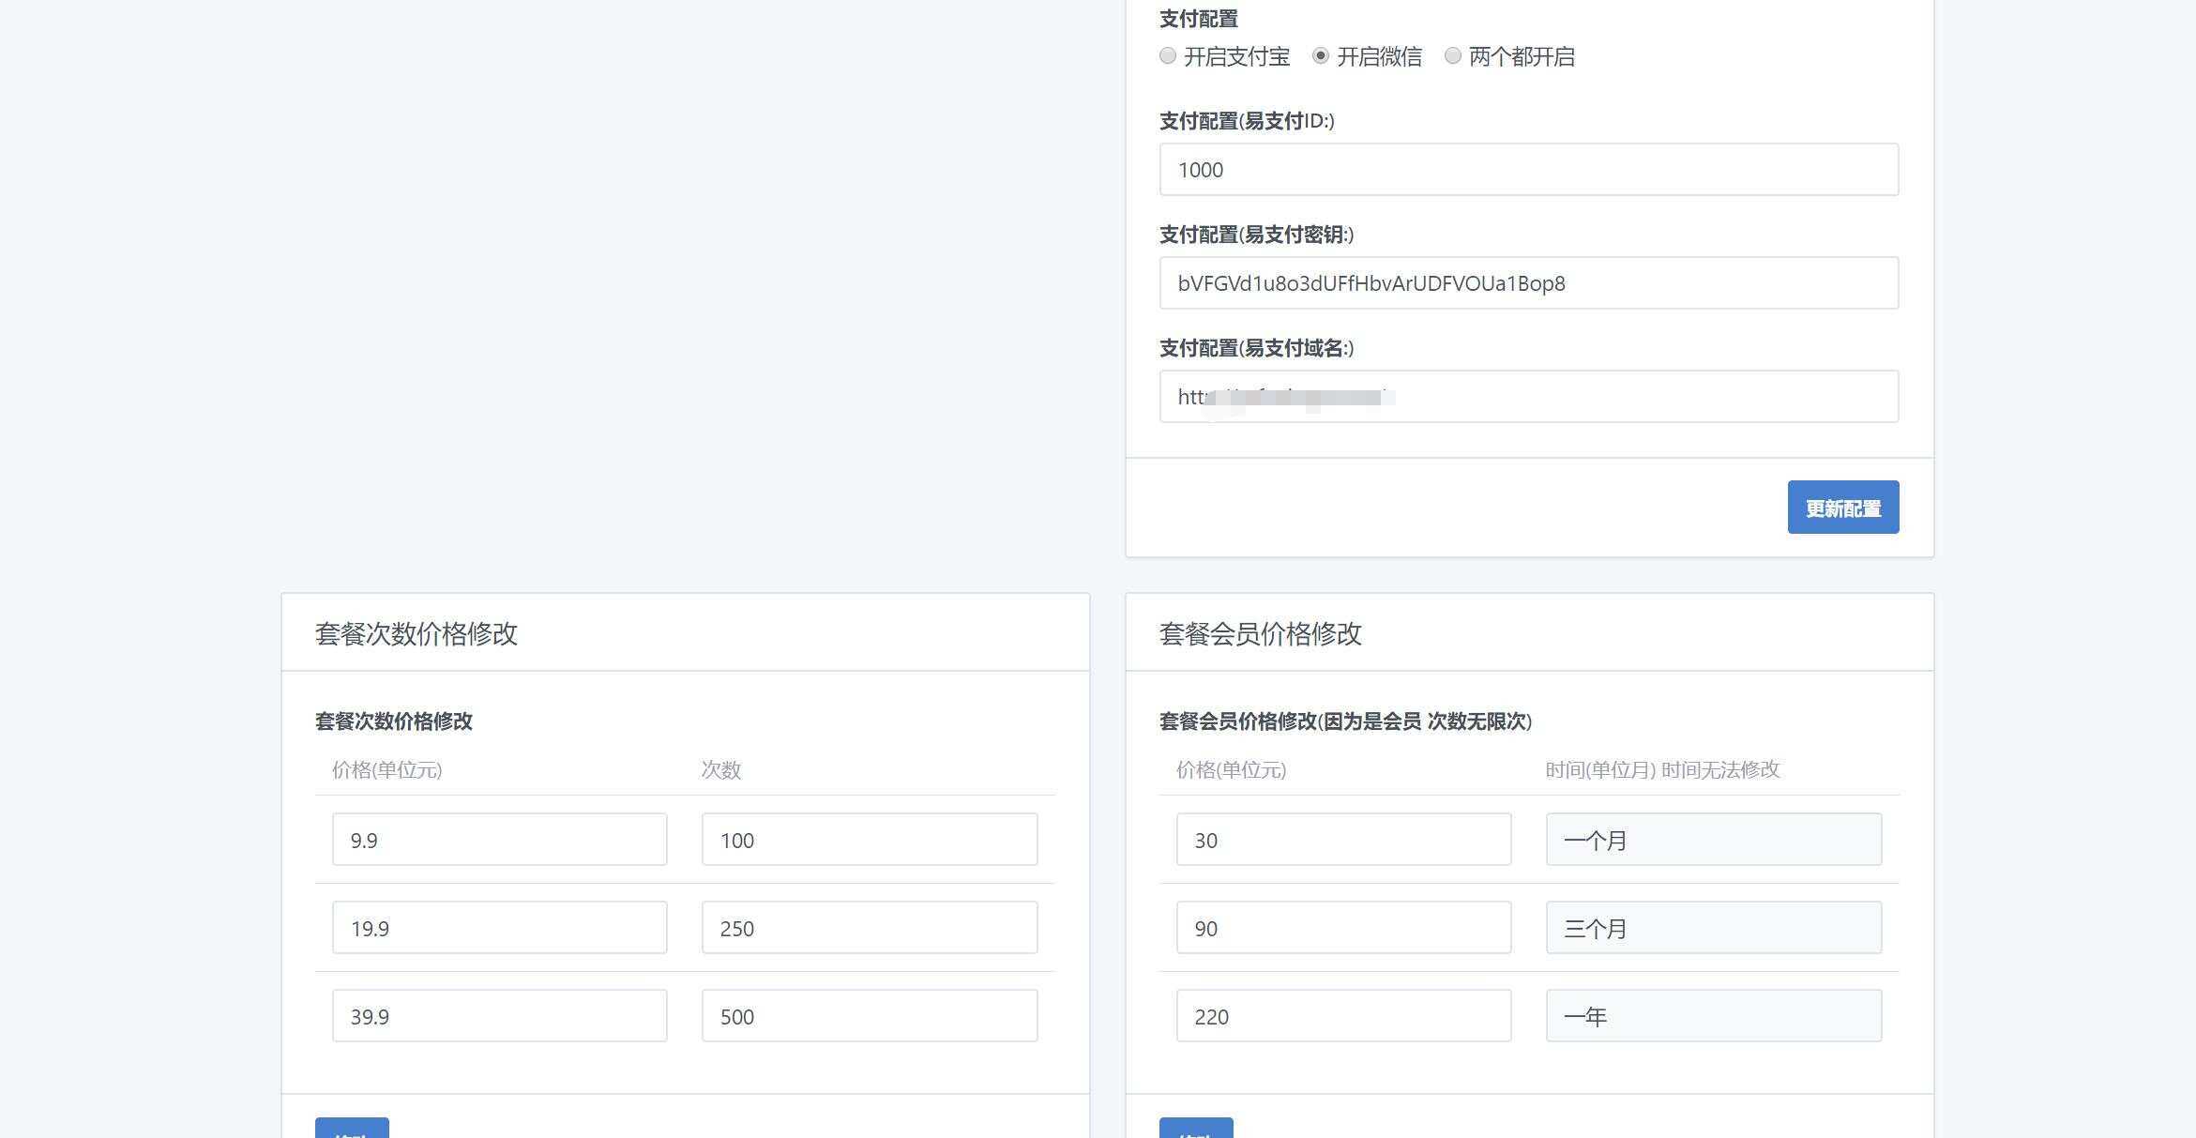Click the blue button below 套餐次数价格修改

click(352, 1130)
